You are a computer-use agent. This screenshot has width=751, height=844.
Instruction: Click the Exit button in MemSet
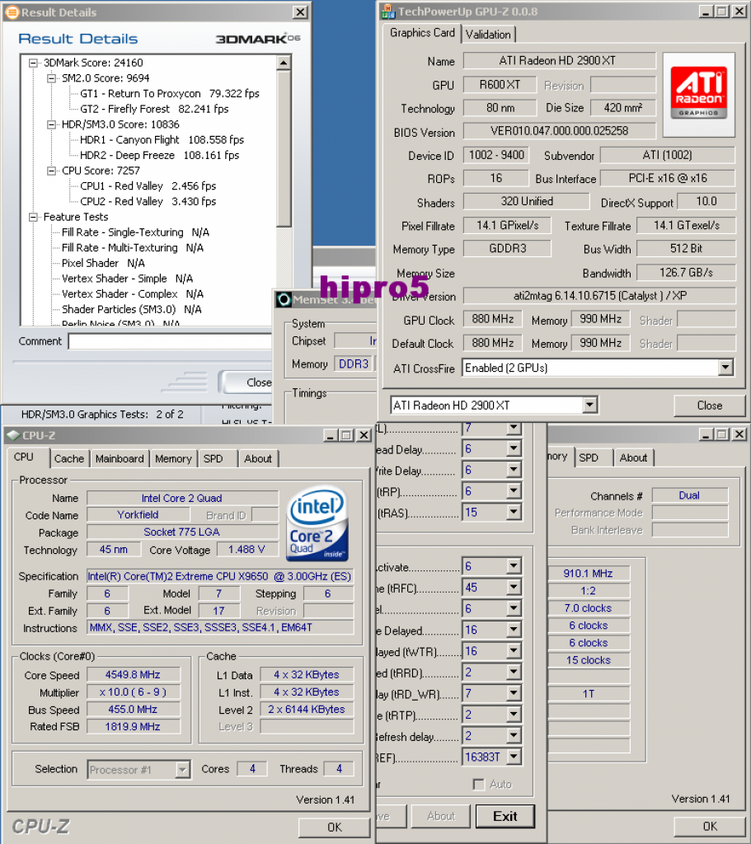505,816
